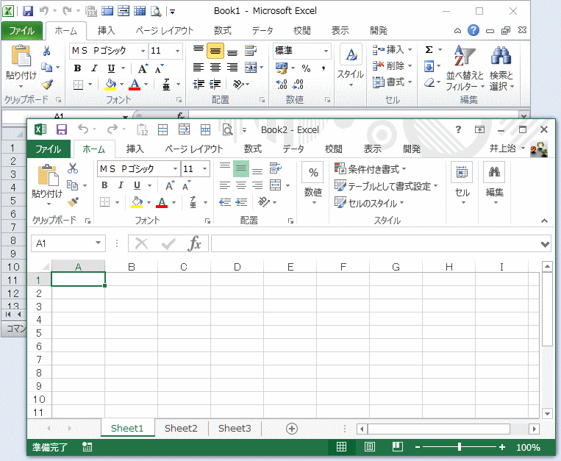The width and height of the screenshot is (561, 461).
Task: Open font name dropdown in Book2 ribbon
Action: click(175, 168)
